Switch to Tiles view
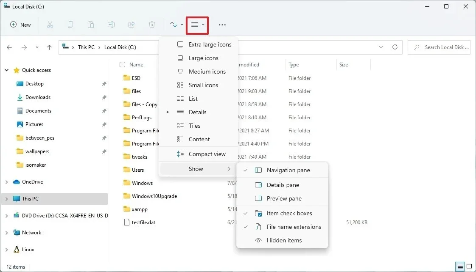 [x=198, y=126]
